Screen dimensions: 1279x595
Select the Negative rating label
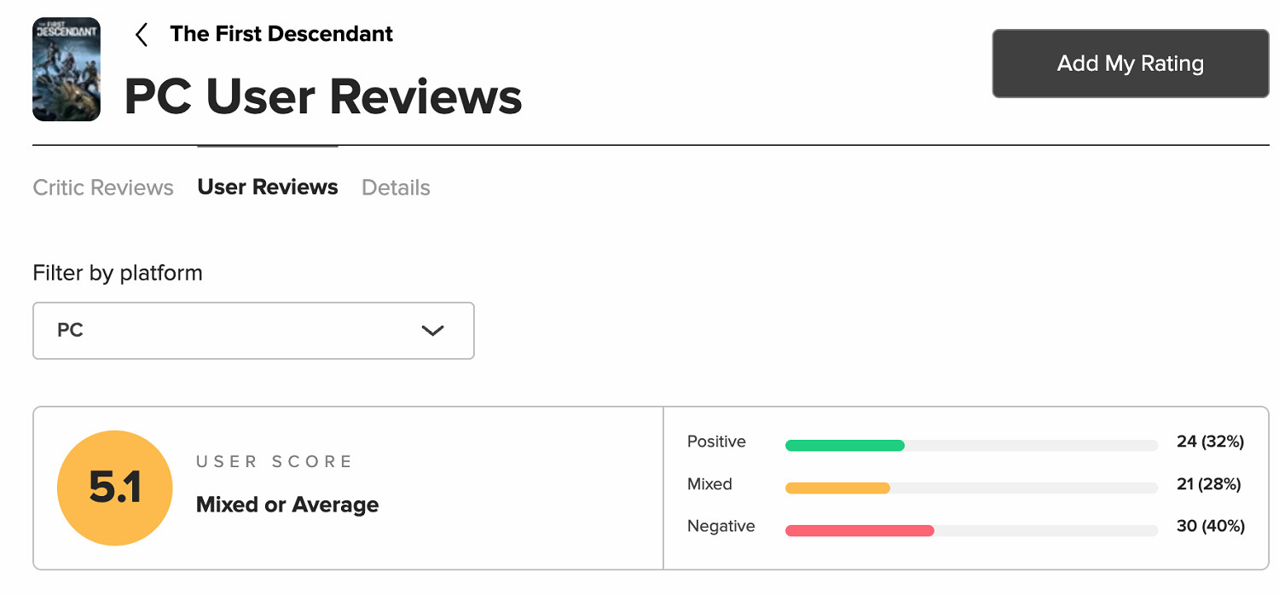coord(721,526)
